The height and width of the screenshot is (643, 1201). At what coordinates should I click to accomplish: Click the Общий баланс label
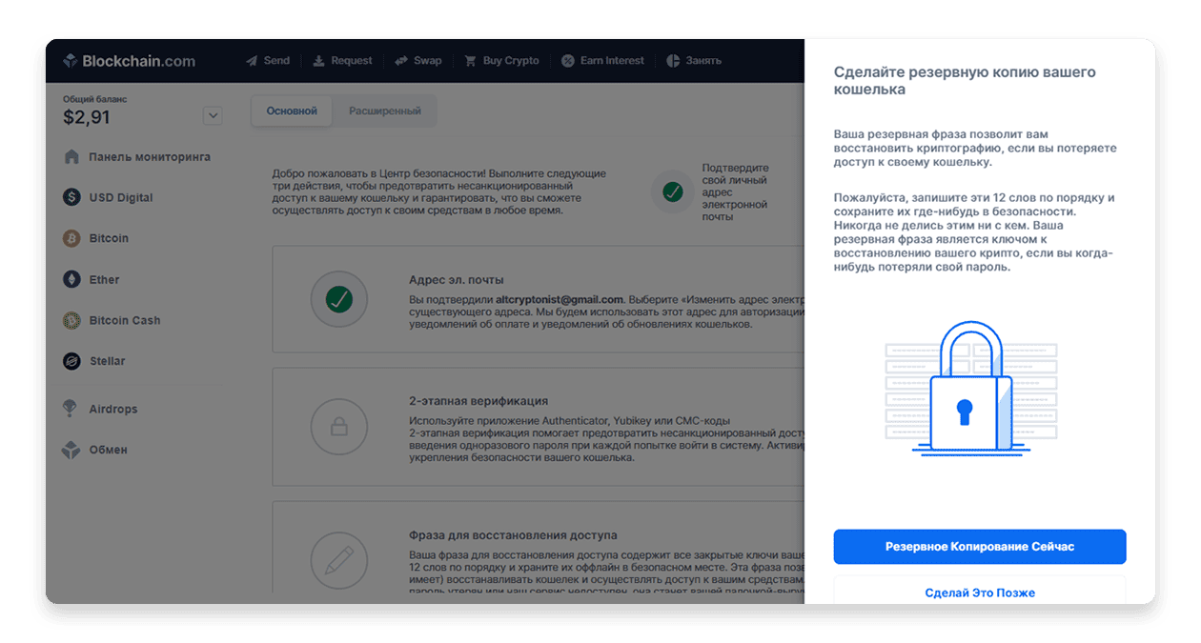coord(94,99)
